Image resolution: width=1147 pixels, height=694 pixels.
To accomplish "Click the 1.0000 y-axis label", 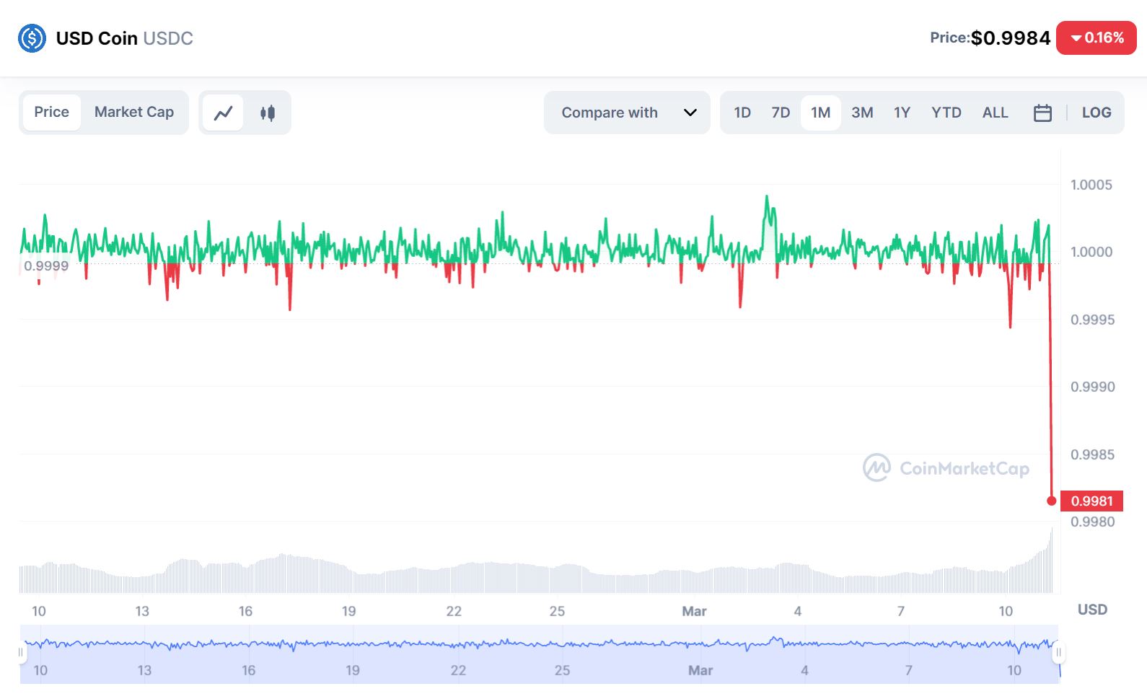I will tap(1091, 252).
